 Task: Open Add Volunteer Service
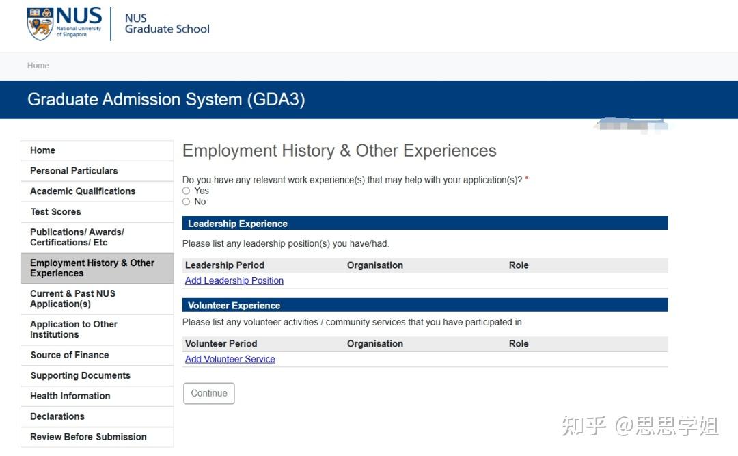(x=230, y=359)
